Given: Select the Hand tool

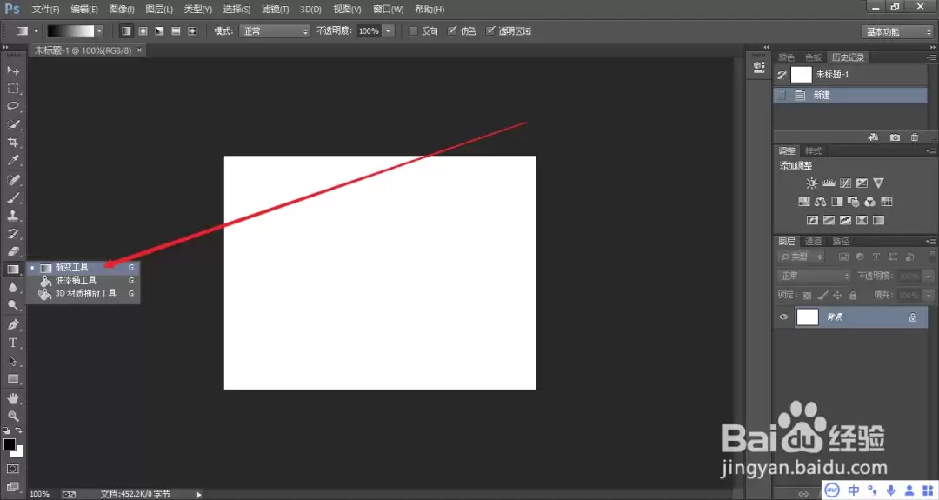Looking at the screenshot, I should [12, 398].
